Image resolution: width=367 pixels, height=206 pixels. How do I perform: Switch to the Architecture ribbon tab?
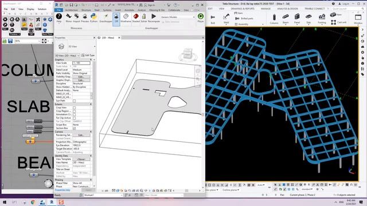click(71, 10)
